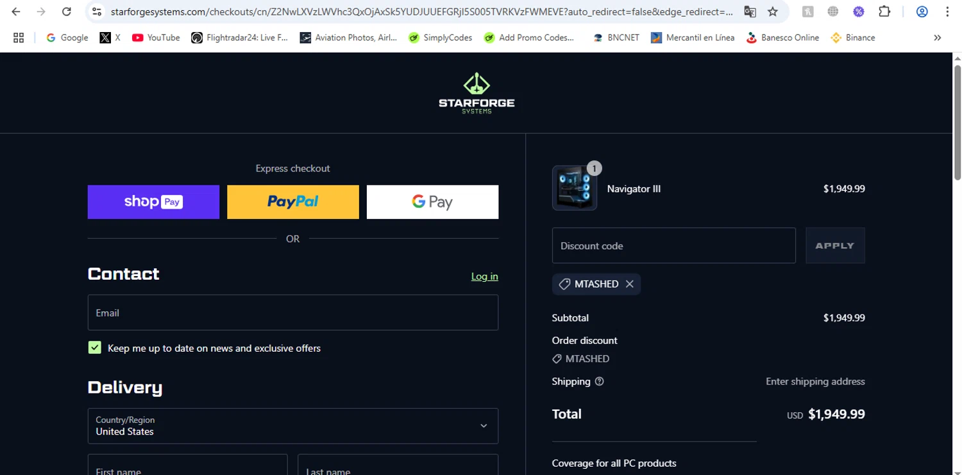
Task: Bookmark this page with the star icon
Action: tap(773, 12)
